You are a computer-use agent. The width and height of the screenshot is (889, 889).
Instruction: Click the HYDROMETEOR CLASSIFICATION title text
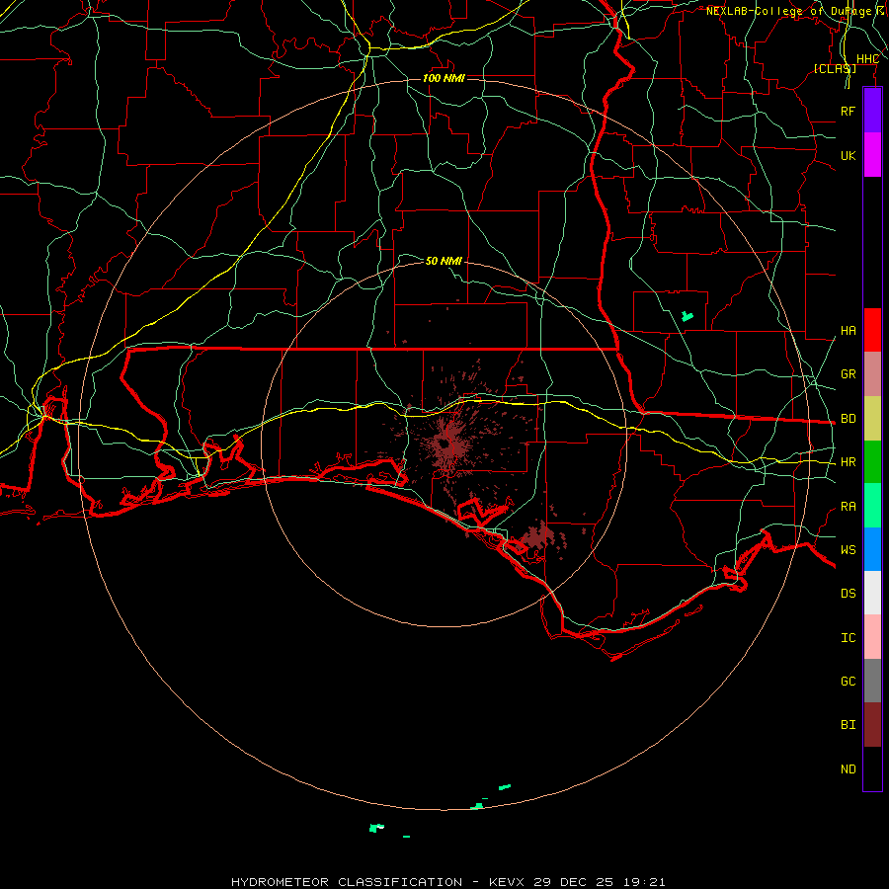pos(347,882)
